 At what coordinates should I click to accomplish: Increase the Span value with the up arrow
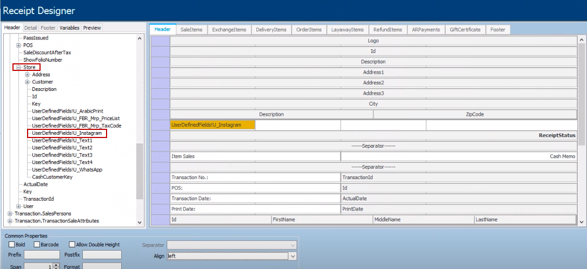pos(56,265)
